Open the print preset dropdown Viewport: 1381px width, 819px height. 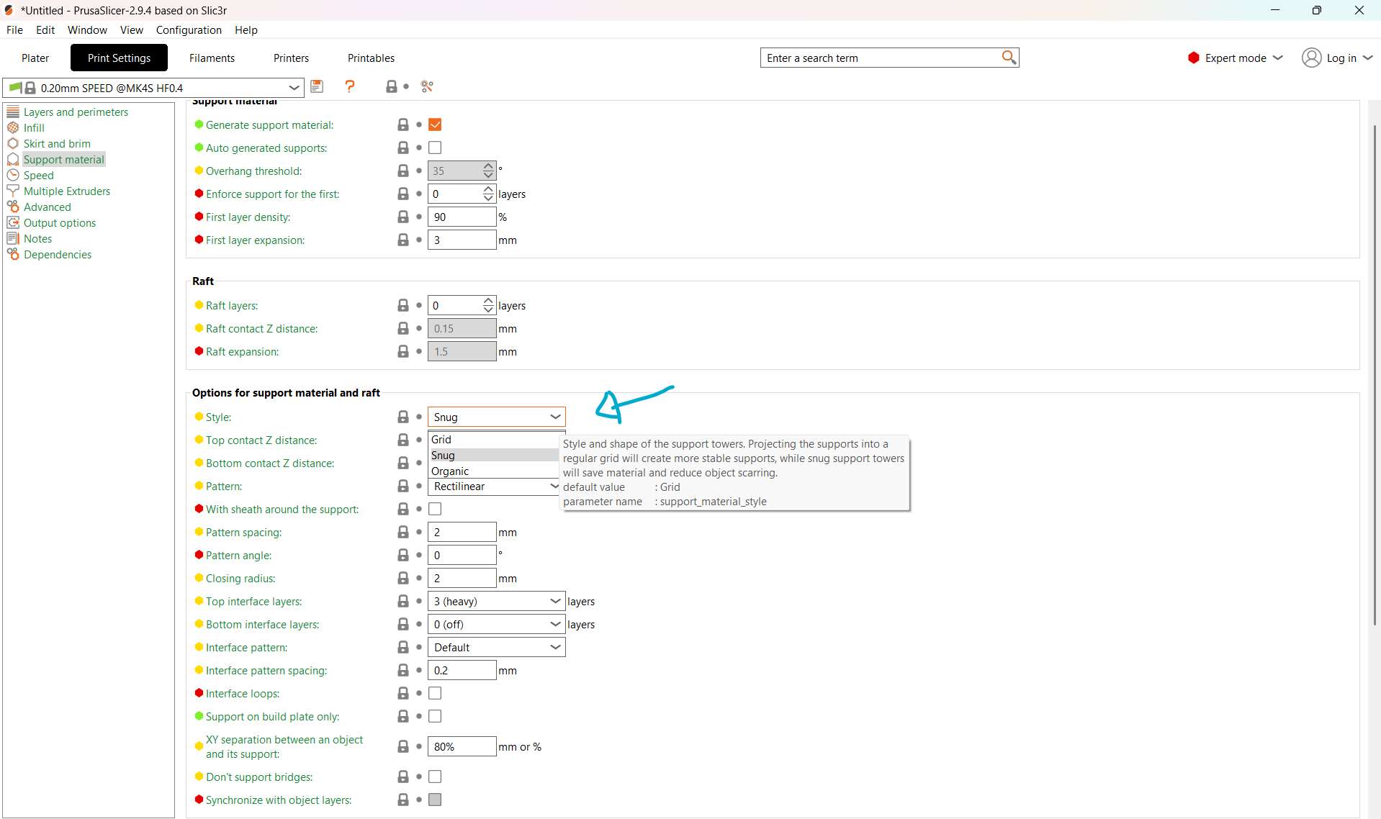[x=153, y=88]
